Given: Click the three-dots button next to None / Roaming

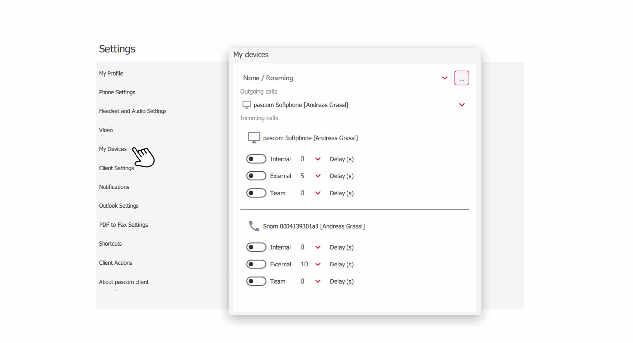Looking at the screenshot, I should pos(462,78).
